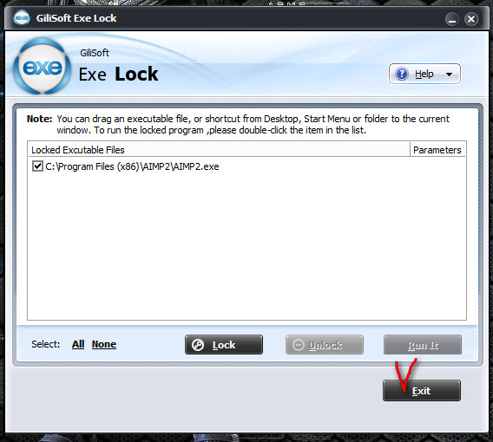Click the GiliSoft icon in title bar
493x442 pixels.
click(22, 18)
